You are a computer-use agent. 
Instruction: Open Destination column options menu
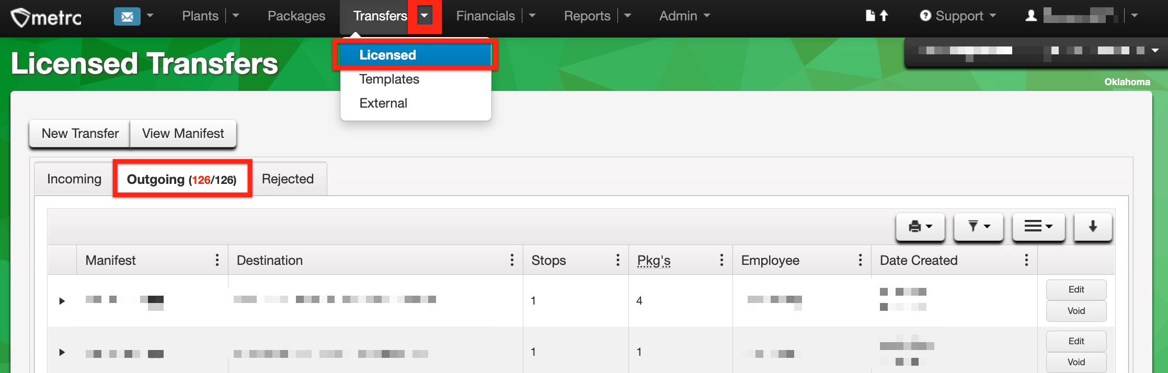coord(512,260)
